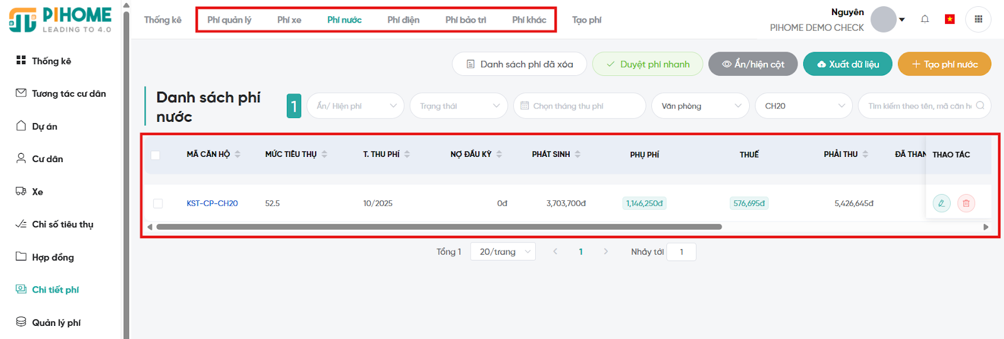1004x339 pixels.
Task: Click the search magnifier icon
Action: coord(980,105)
